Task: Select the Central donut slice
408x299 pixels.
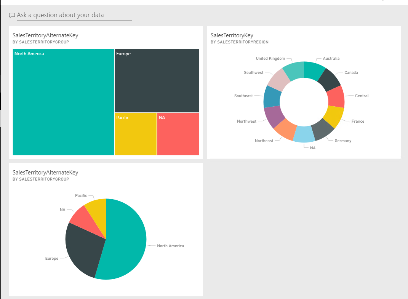Action: pyautogui.click(x=336, y=96)
